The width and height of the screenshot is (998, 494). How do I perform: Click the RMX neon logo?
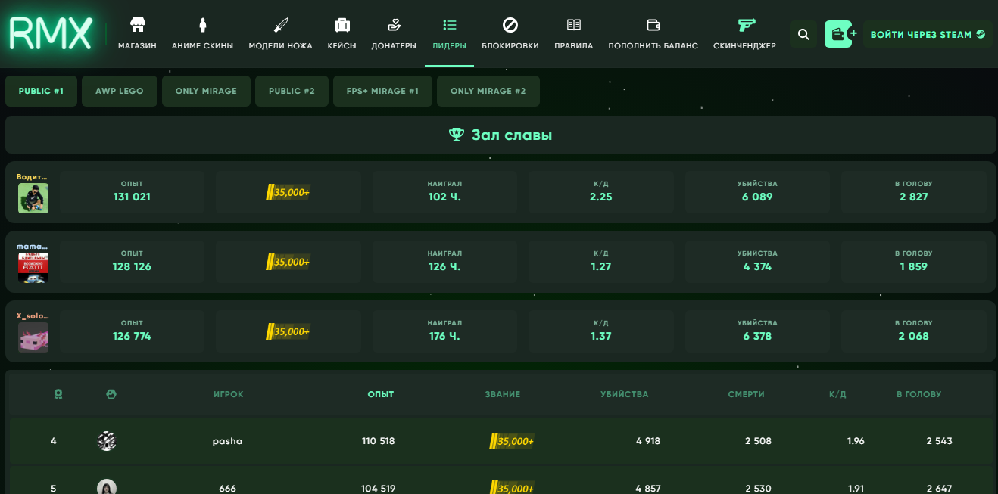(51, 34)
